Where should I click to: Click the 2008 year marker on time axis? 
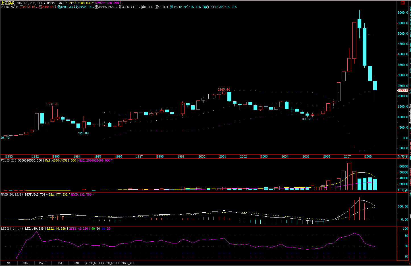click(368, 156)
